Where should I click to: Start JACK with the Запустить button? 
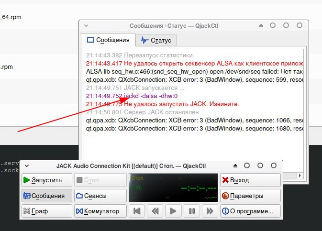coord(47,180)
